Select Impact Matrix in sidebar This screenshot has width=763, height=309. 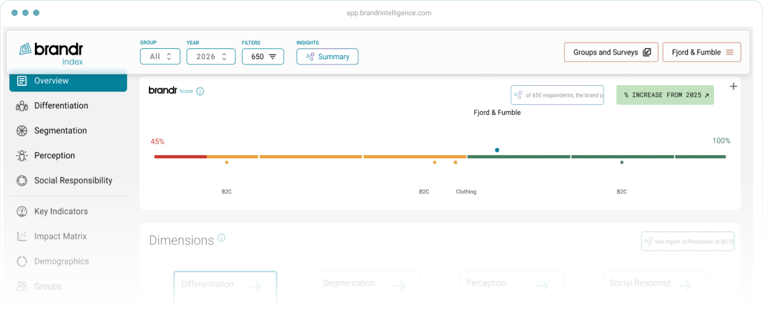click(60, 236)
